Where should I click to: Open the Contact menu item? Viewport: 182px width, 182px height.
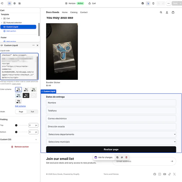click(x=84, y=12)
